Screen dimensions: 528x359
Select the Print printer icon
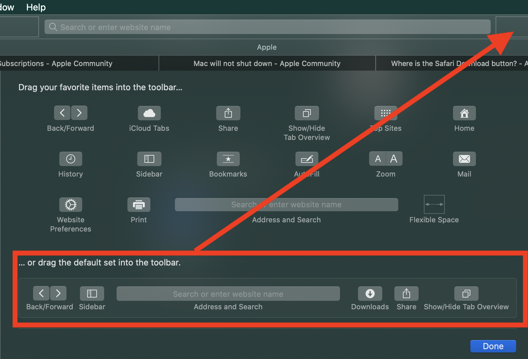point(139,205)
